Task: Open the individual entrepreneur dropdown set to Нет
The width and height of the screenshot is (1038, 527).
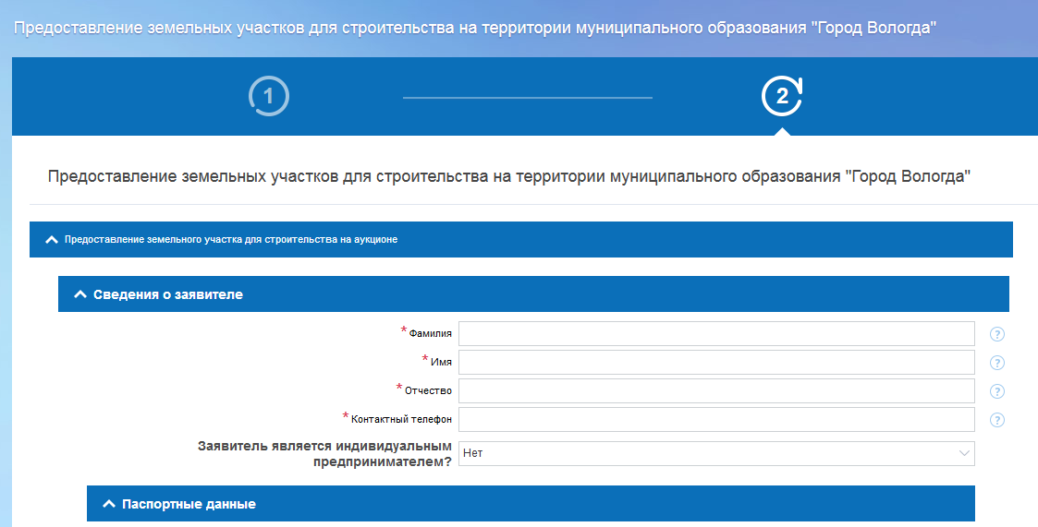Action: [716, 453]
